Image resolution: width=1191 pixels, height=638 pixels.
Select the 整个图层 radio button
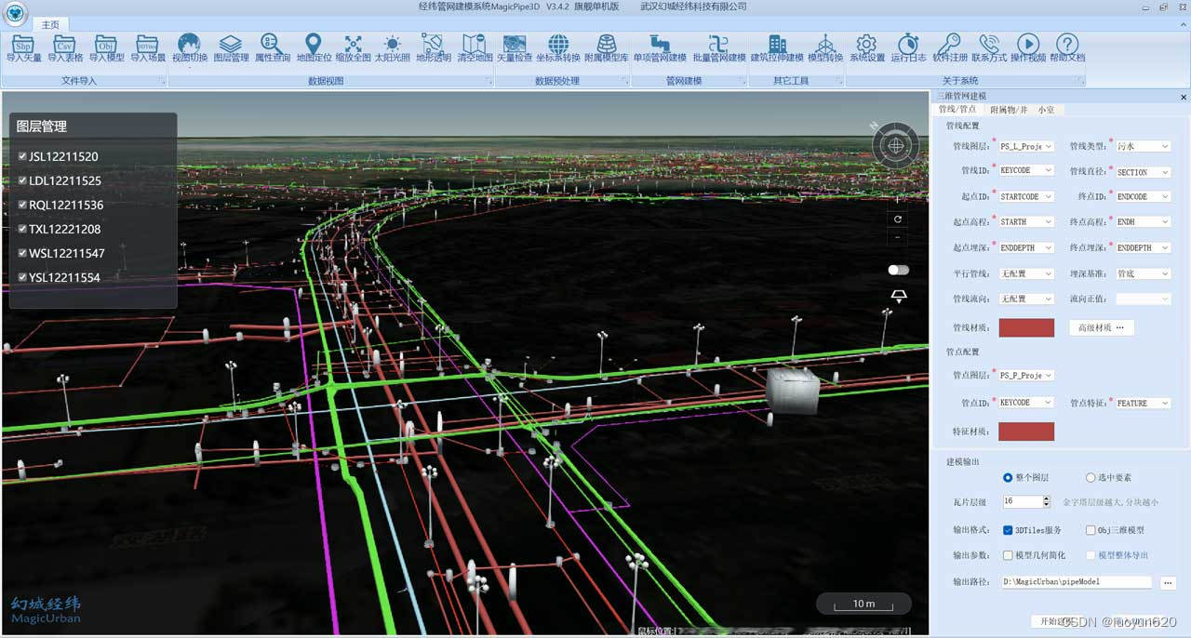[1008, 477]
